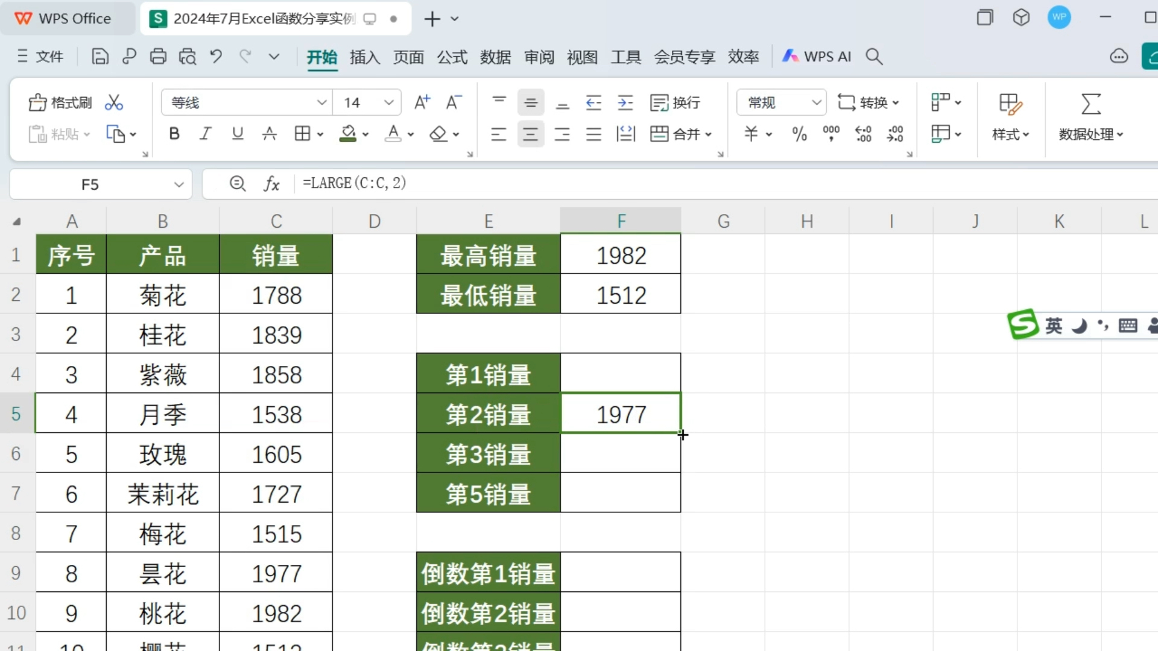The image size is (1158, 651).
Task: Toggle strikethrough formatting
Action: click(270, 134)
